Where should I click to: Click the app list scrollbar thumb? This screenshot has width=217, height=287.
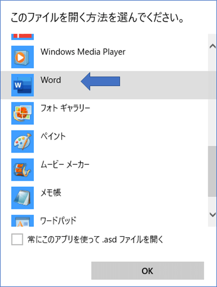[x=212, y=172]
